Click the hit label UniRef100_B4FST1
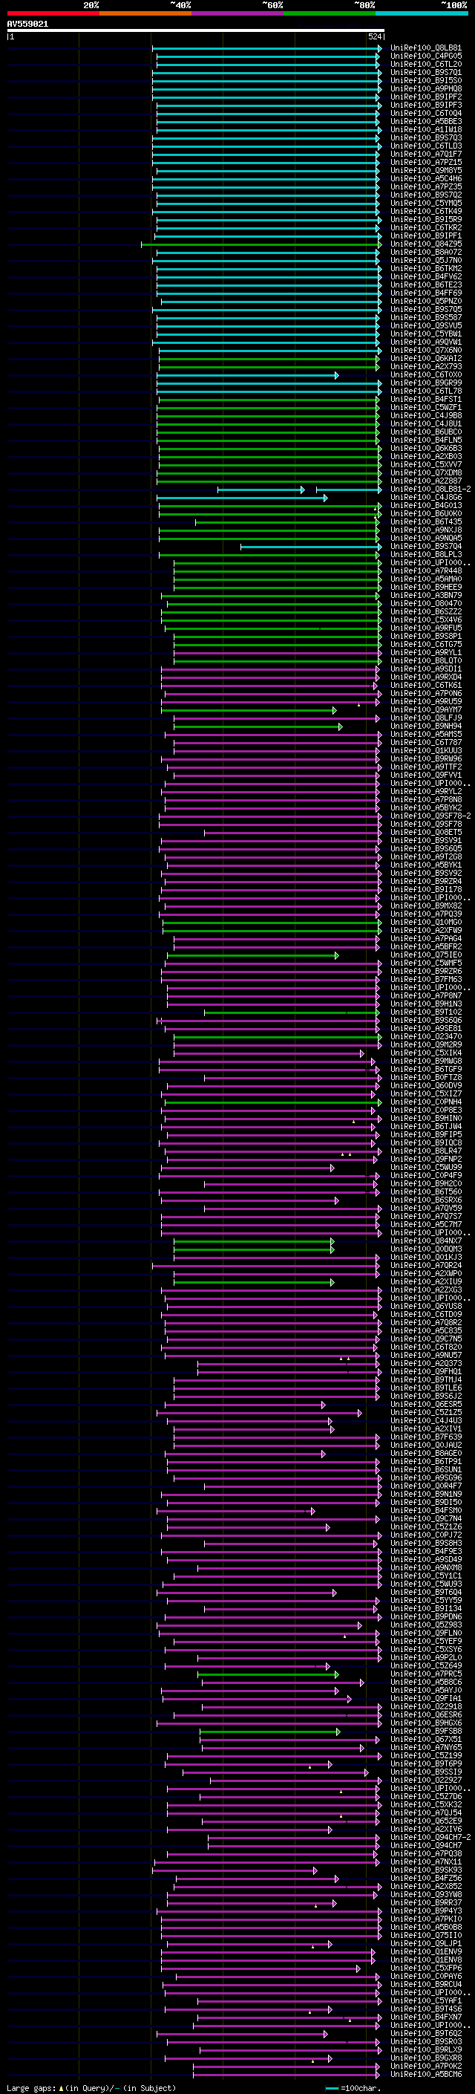This screenshot has height=2094, width=475. (425, 399)
